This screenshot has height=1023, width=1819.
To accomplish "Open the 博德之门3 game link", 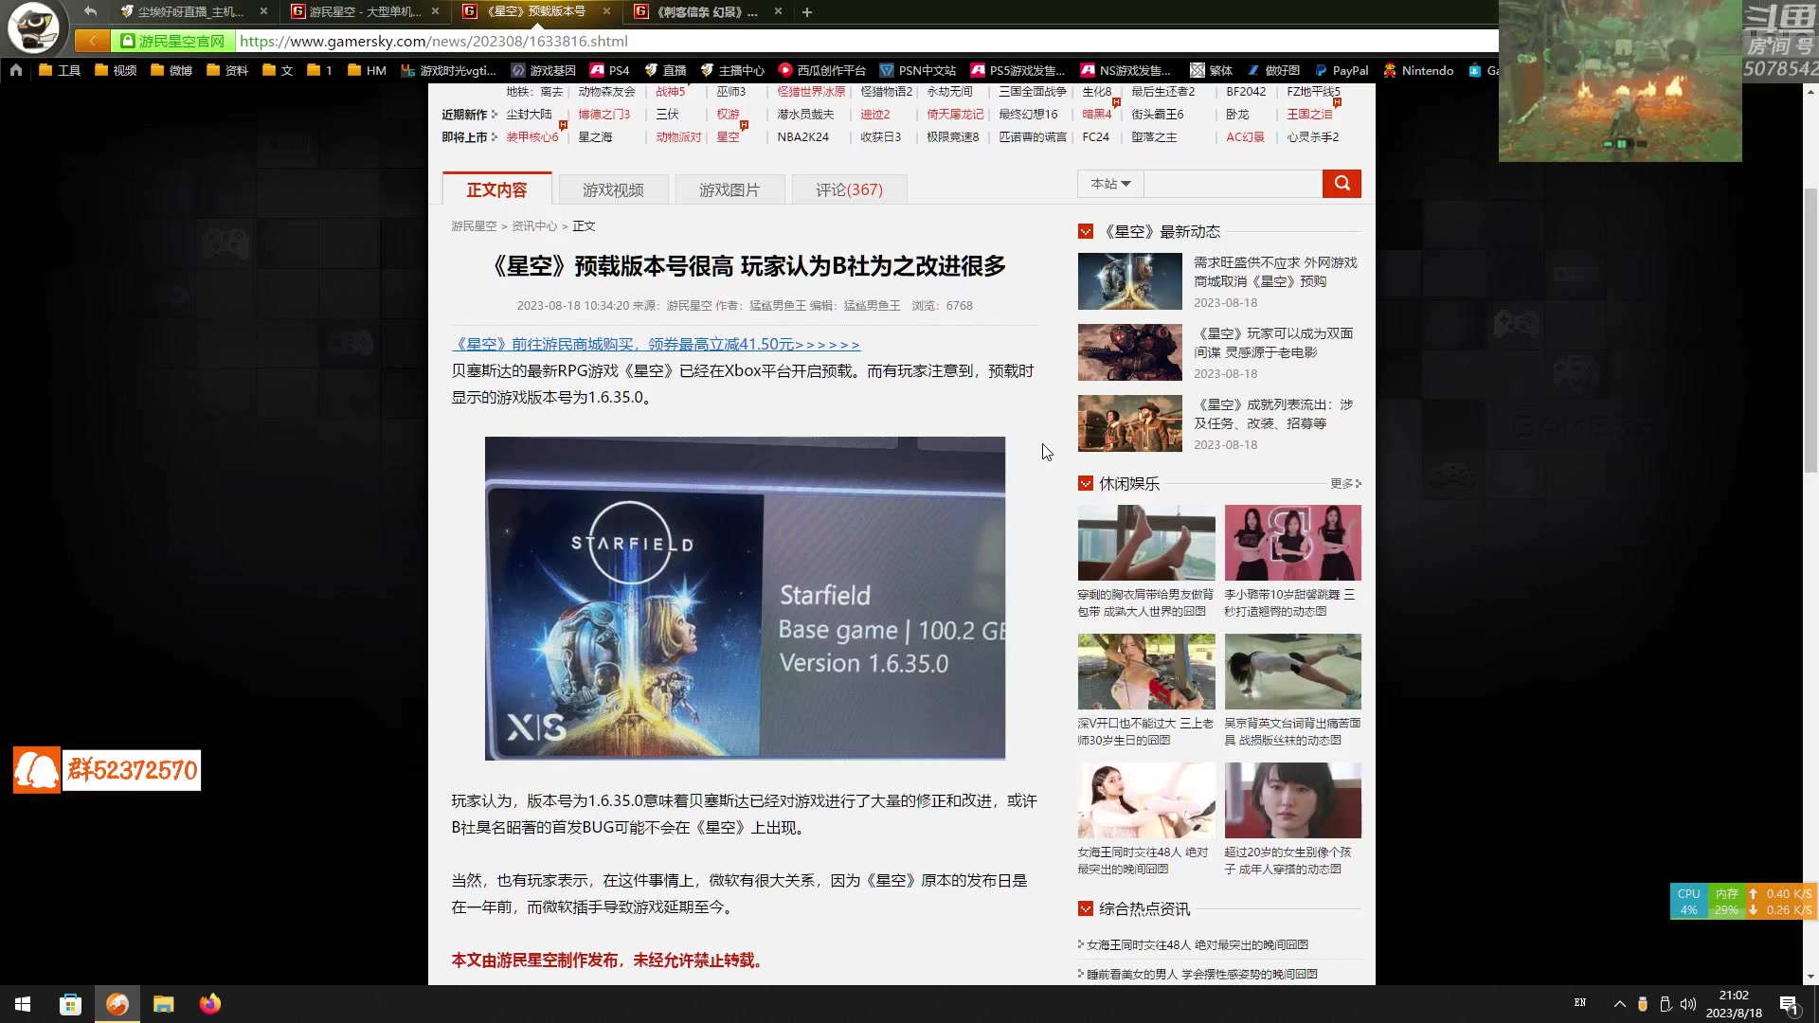I will tap(603, 114).
